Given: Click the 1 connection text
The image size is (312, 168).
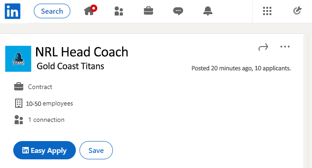Looking at the screenshot, I should click(x=46, y=120).
